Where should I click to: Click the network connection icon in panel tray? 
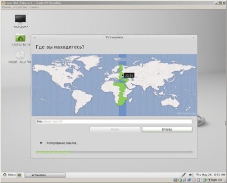click(x=184, y=175)
